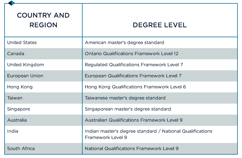Select Australian Qualifications Framework Level 9
Screen dimensions: 242x158
pyautogui.click(x=134, y=120)
